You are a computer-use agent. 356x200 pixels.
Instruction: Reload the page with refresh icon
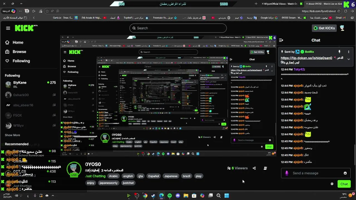click(346, 11)
